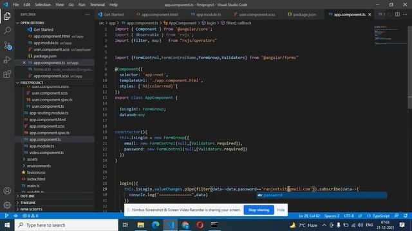Open the File menu
The image size is (412, 231).
[15, 4]
